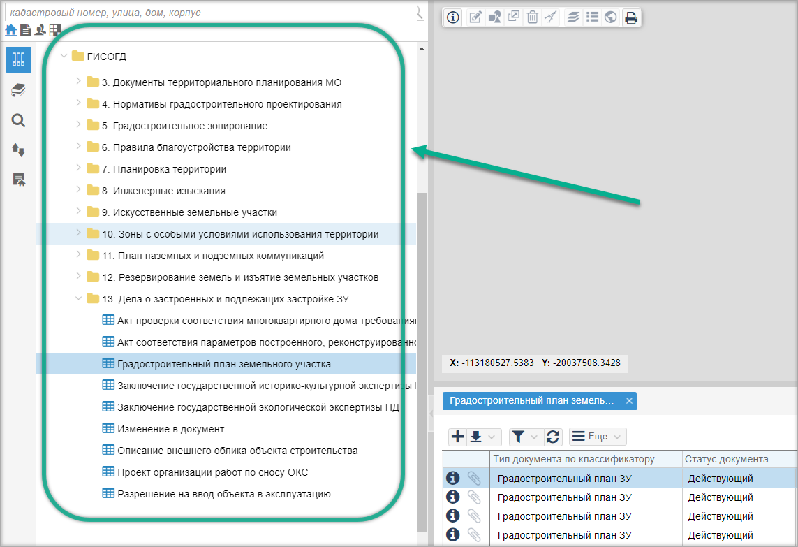Viewport: 798px width, 547px height.
Task: Select the globe icon in map toolbar
Action: [x=611, y=17]
